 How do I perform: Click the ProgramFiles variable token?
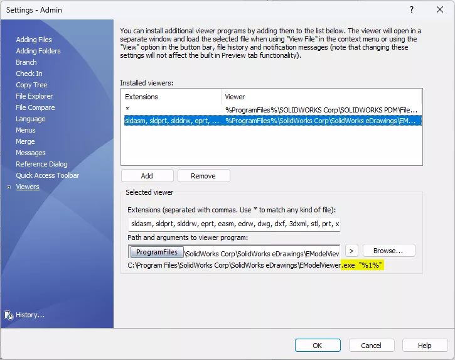click(x=157, y=252)
